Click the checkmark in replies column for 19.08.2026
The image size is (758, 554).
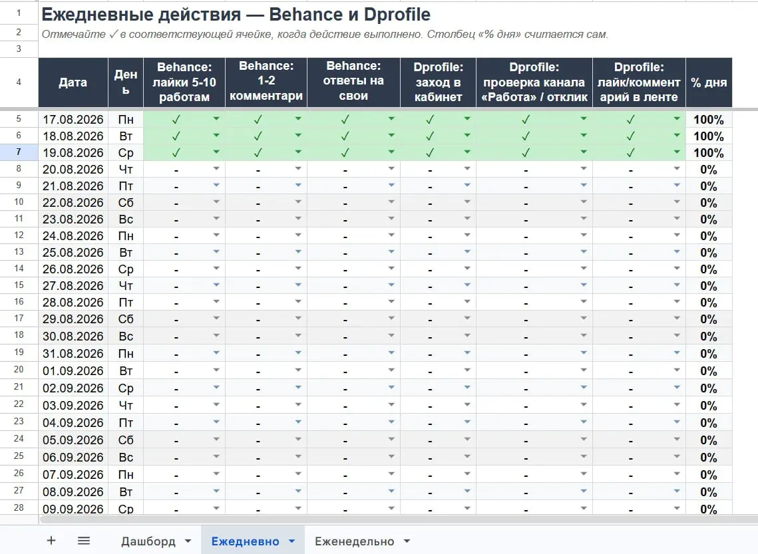click(x=345, y=152)
